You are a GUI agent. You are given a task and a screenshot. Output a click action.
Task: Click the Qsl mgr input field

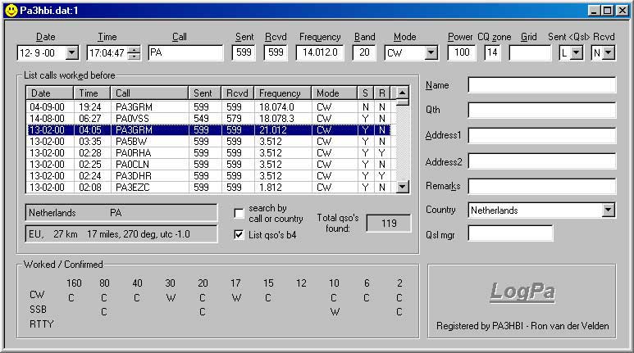coord(510,233)
